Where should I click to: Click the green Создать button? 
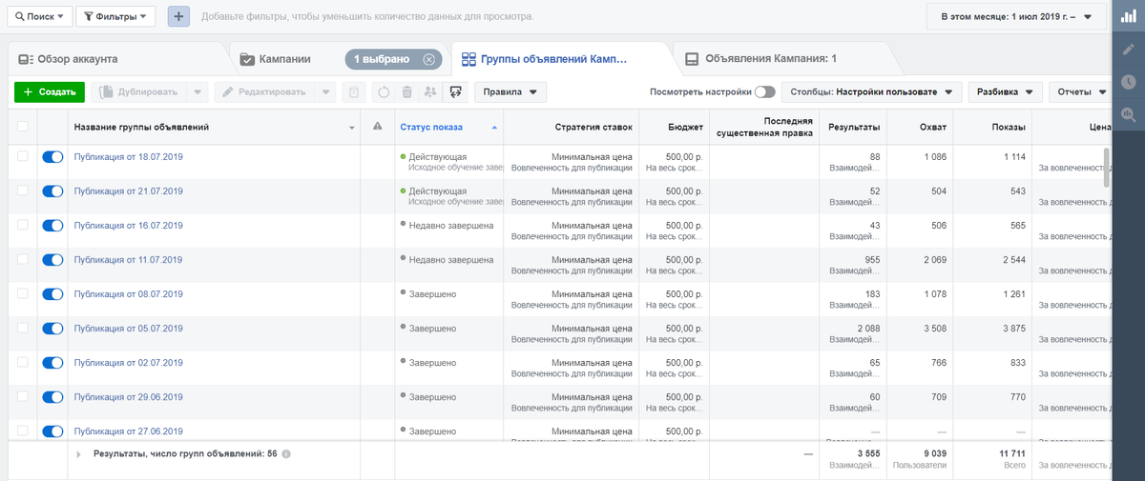pyautogui.click(x=50, y=92)
